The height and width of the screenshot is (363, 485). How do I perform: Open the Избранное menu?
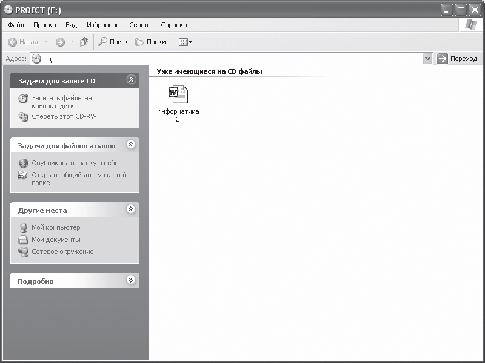[x=103, y=25]
